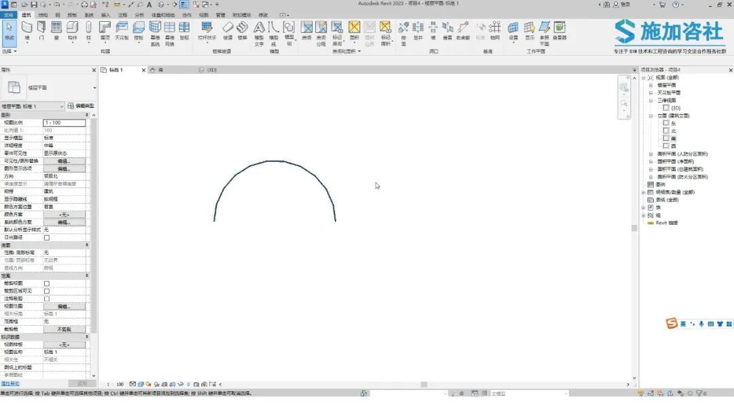734x413 pixels.
Task: Click the drawing view's horizontal scrollbar thumb
Action: click(x=424, y=384)
